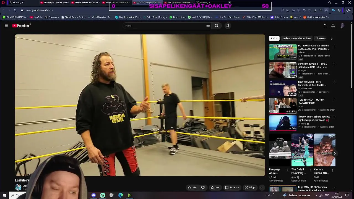This screenshot has height=199, width=354.
Task: Open the Kamaru Usman short thumbnail
Action: point(324,150)
